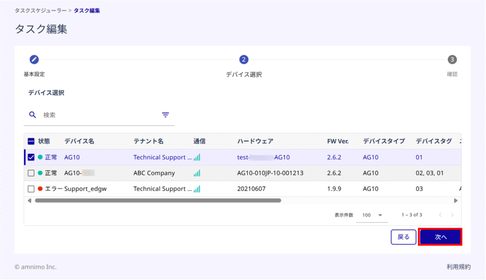Click device tag 03 in Support_edgw row
Viewport: 486px width, 280px height.
(x=419, y=189)
